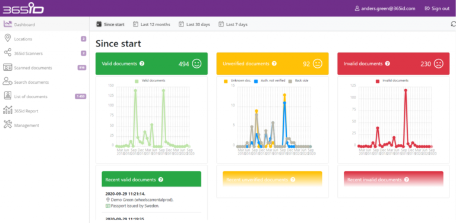Toggle the Unknown doc. legend swatch
Image resolution: width=456 pixels, height=223 pixels.
tap(226, 81)
